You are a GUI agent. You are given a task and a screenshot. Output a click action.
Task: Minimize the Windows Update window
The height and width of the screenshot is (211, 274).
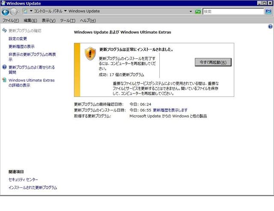259,3
